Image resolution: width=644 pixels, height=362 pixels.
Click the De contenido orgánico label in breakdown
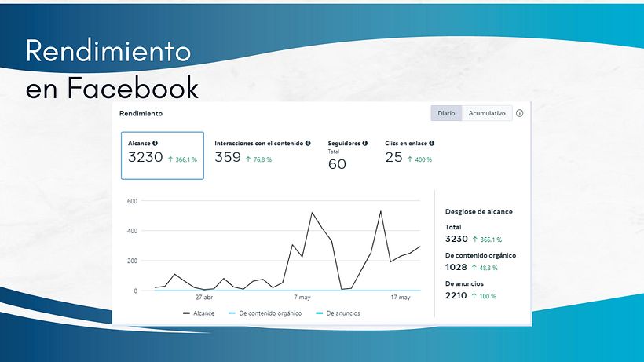pos(481,255)
